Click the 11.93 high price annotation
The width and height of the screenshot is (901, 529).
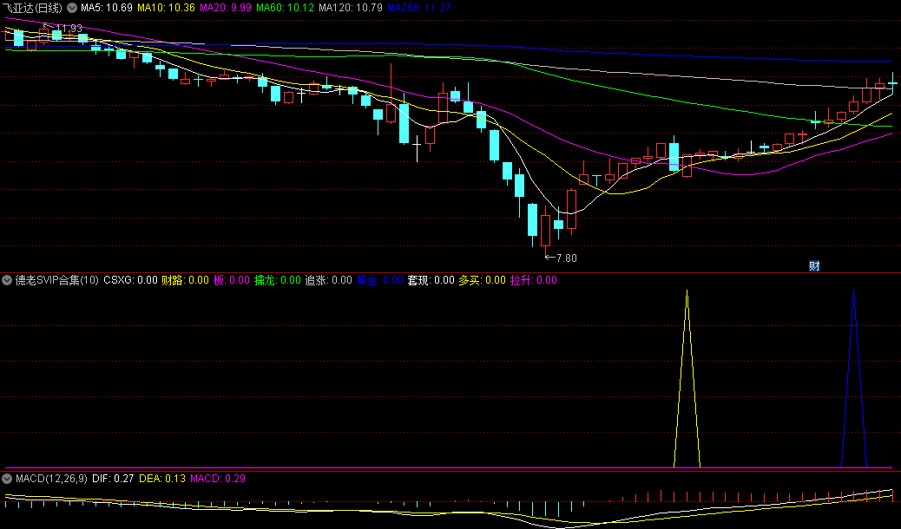[63, 28]
